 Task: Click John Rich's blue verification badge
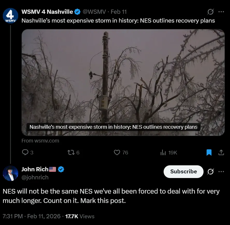[61, 169]
